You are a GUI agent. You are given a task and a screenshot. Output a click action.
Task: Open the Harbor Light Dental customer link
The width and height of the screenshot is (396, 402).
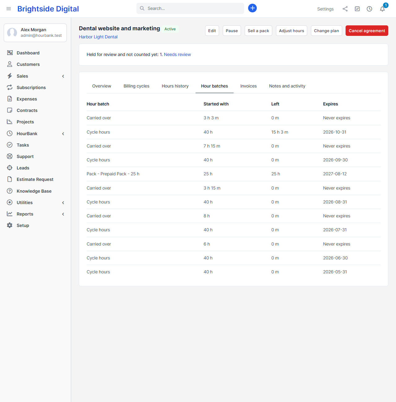pos(98,37)
